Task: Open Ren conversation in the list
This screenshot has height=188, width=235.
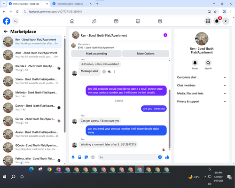Action: pos(31,42)
